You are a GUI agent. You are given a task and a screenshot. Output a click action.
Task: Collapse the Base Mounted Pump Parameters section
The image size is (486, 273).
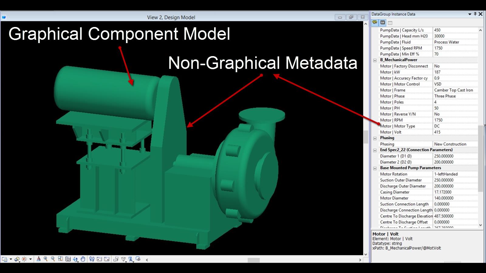tap(375, 168)
